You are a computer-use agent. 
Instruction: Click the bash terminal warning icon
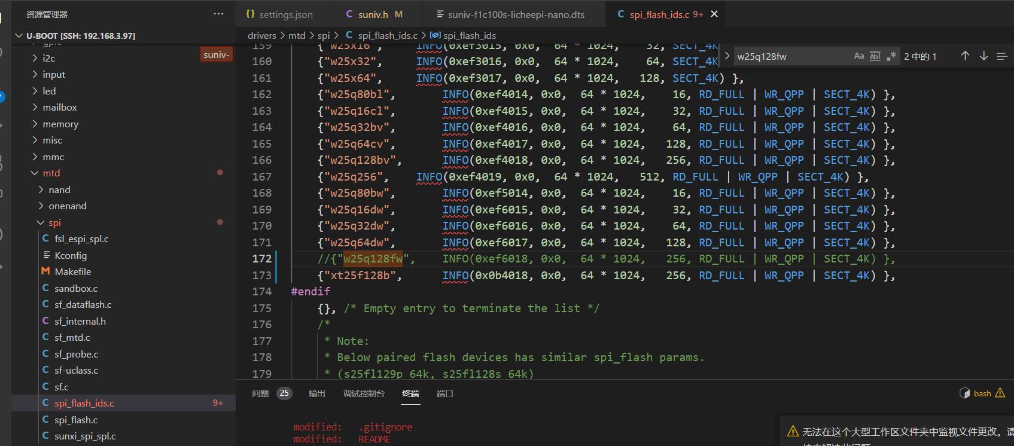1000,393
